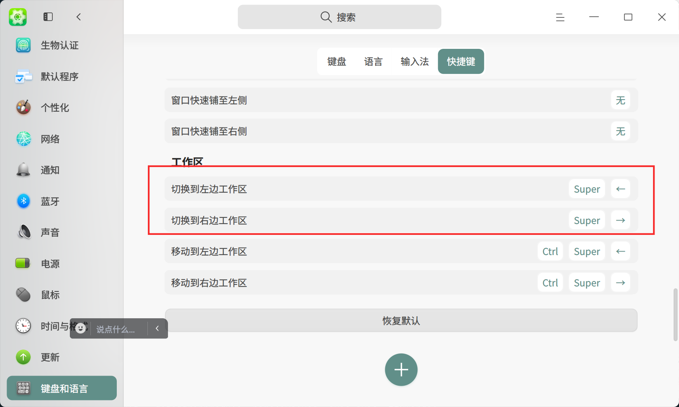679x407 pixels.
Task: Click the round plus add-shortcut button
Action: pos(401,370)
